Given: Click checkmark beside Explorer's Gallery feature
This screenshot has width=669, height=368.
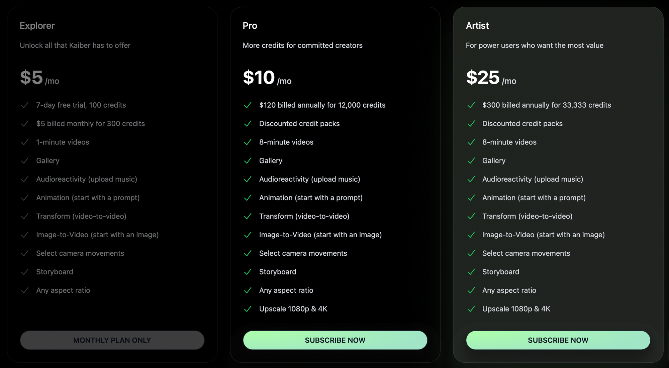Looking at the screenshot, I should point(25,161).
